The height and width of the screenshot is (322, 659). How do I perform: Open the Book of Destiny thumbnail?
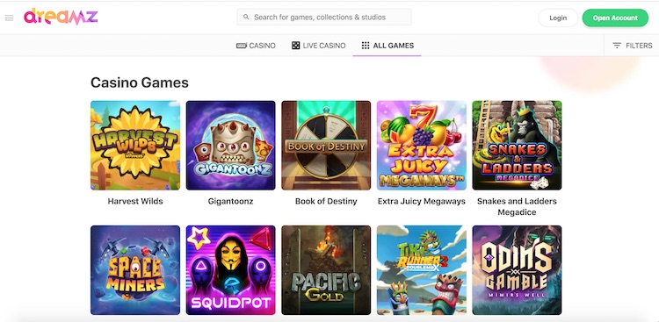[326, 146]
